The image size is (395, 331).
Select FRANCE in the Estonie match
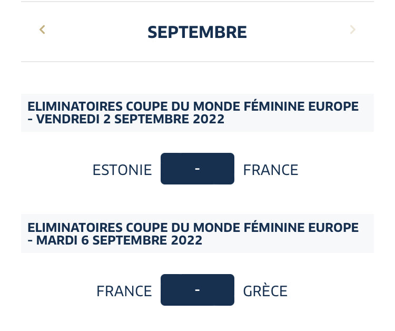pos(271,170)
